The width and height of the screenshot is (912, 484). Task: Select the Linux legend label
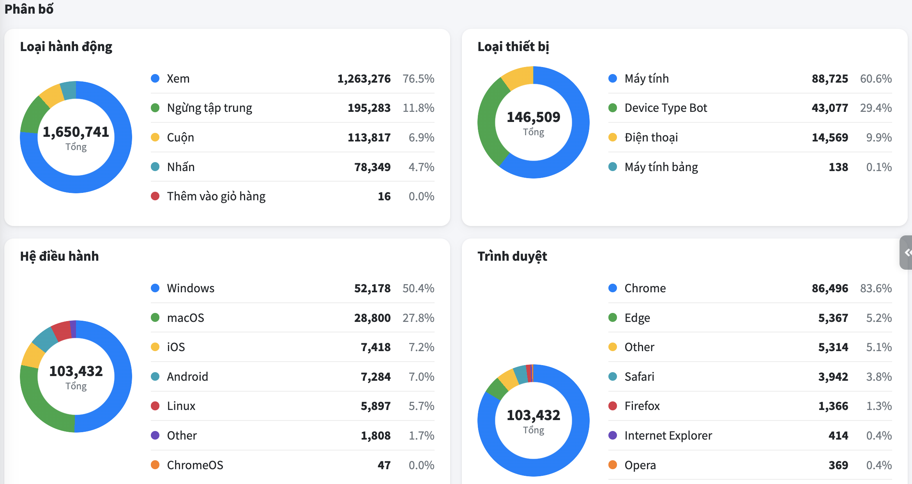click(181, 406)
